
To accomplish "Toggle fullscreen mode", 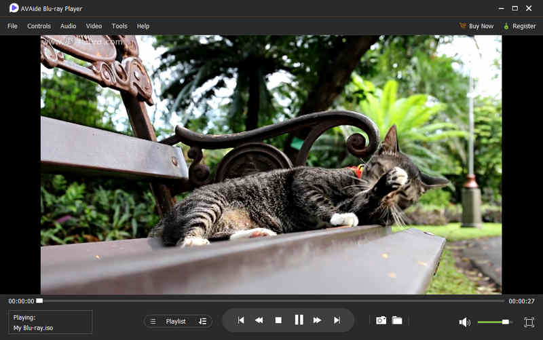I will point(529,322).
